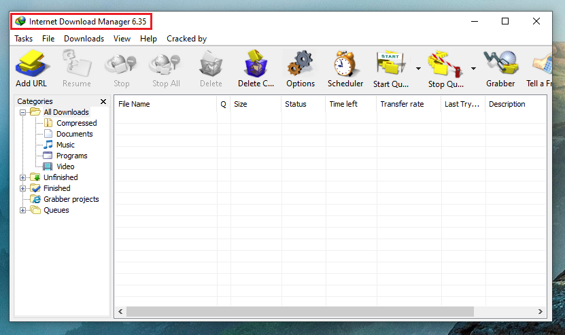The image size is (565, 335).
Task: Click the Resume toolbar icon
Action: [77, 64]
